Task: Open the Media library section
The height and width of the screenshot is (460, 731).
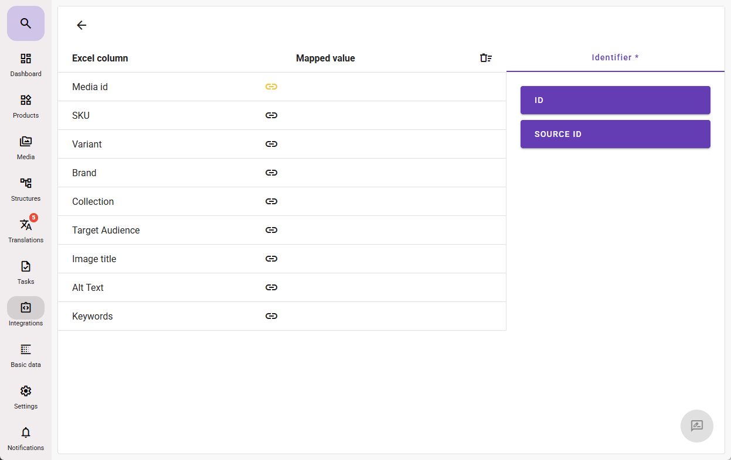Action: click(x=26, y=147)
